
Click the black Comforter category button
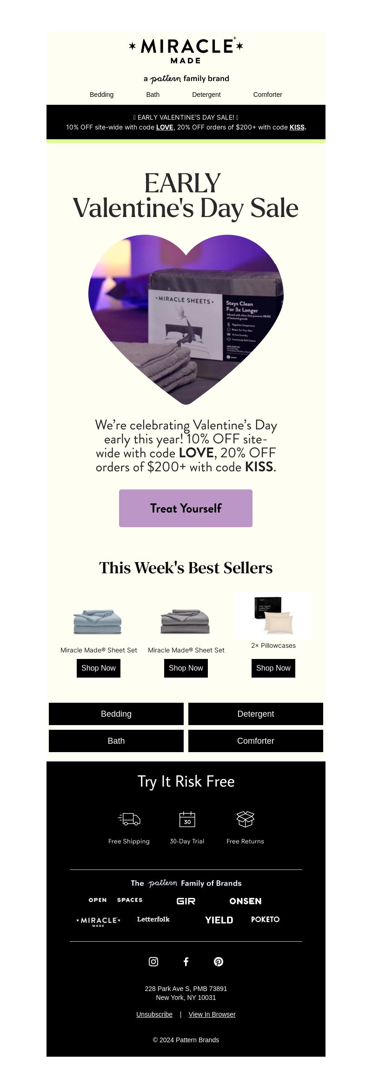pos(256,741)
